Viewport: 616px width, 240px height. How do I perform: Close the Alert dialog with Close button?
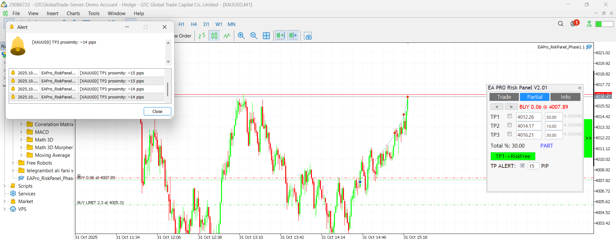[x=157, y=111]
